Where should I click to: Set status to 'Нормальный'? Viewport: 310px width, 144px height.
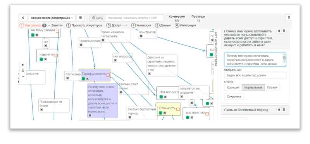[x=253, y=88]
